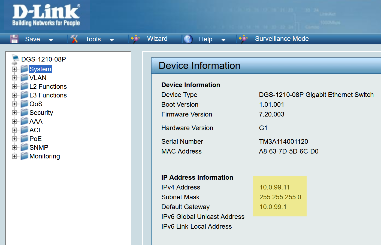Viewport: 381px width, 245px height.
Task: Select the Monitoring tree item
Action: click(45, 156)
